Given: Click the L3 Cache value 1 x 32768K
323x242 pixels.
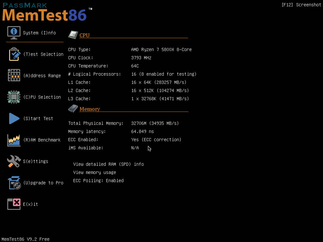Looking at the screenshot, I should [x=160, y=99].
